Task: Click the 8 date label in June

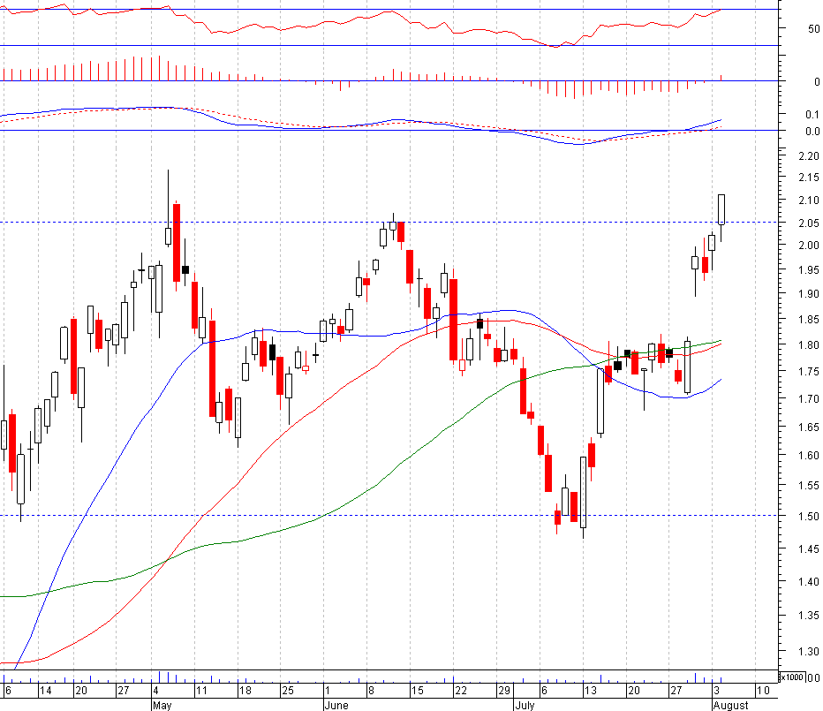Action: click(371, 691)
